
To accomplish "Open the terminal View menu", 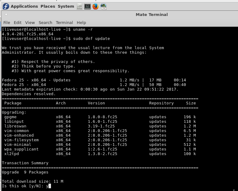I will pyautogui.click(x=30, y=23).
